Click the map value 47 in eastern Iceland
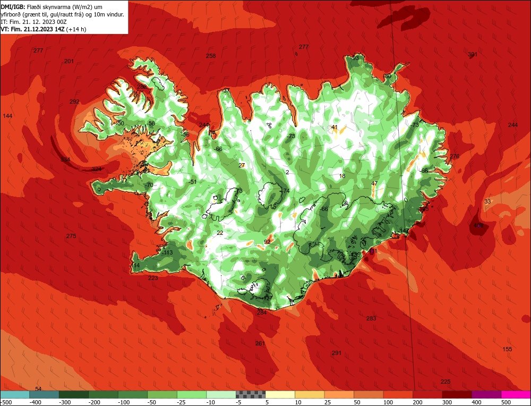This screenshot has width=531, height=406. pos(374,183)
